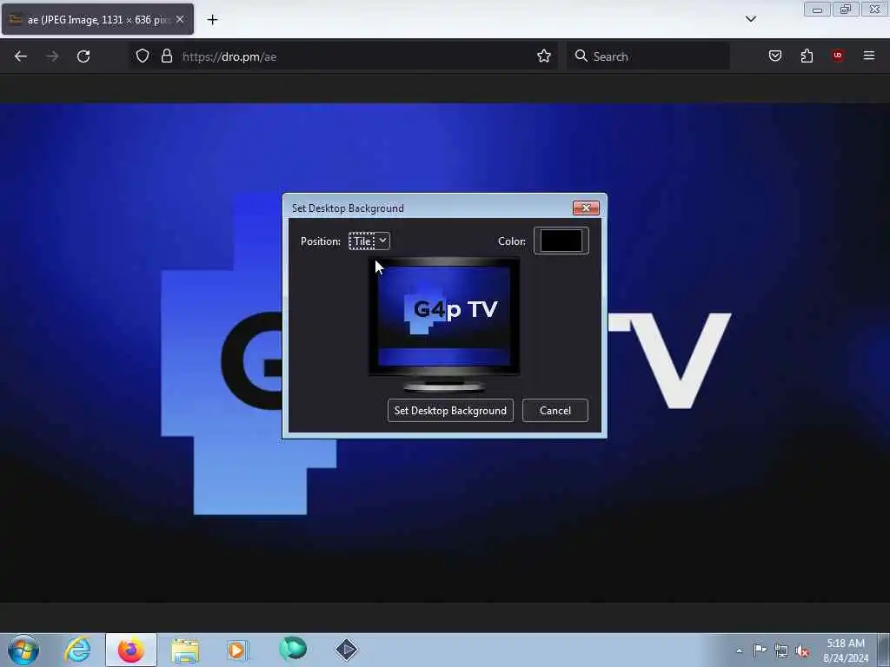Open the Position dropdown set to Tile
Image resolution: width=890 pixels, height=667 pixels.
pos(369,241)
